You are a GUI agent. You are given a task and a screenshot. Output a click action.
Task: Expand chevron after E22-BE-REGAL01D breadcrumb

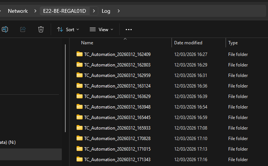pyautogui.click(x=93, y=11)
